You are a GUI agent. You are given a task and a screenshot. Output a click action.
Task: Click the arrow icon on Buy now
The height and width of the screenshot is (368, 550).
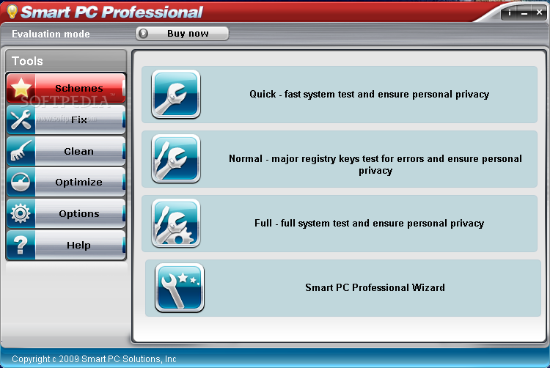click(143, 34)
